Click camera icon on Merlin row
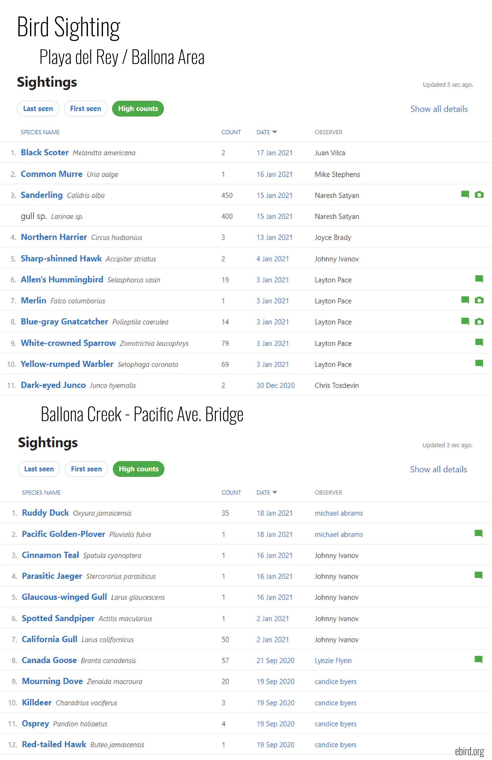Screen dimensions: 492x760 [479, 300]
